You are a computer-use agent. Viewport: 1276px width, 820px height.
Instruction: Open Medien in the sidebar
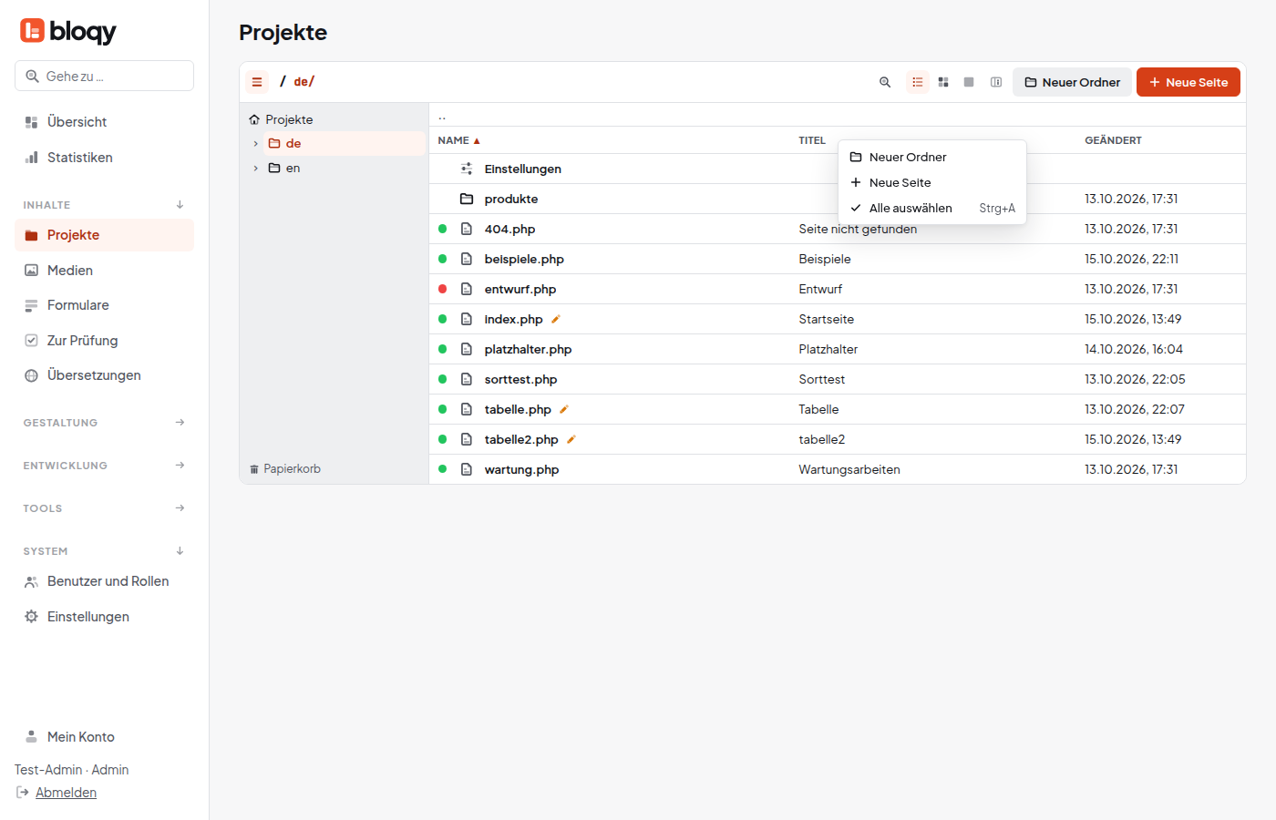[104, 271]
